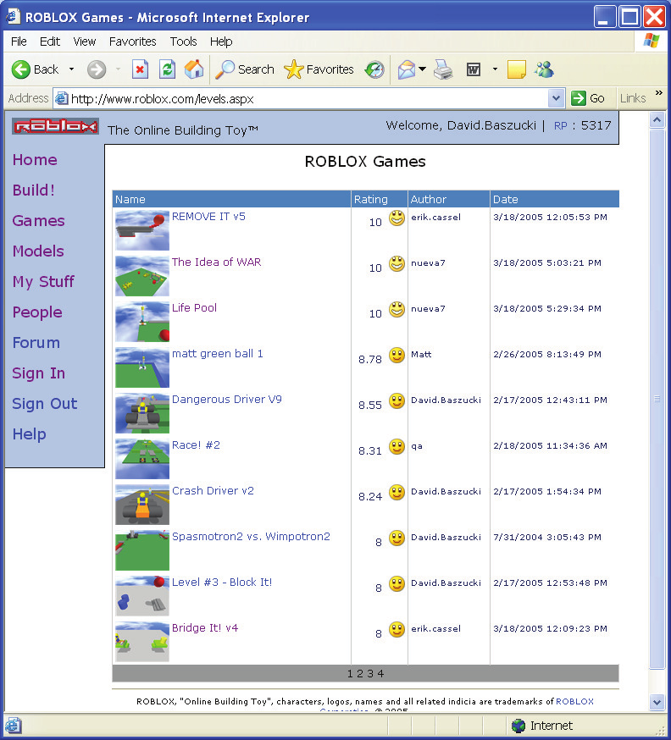671x740 pixels.
Task: Click the Crash Driver v2 thumbnail
Action: (x=142, y=505)
